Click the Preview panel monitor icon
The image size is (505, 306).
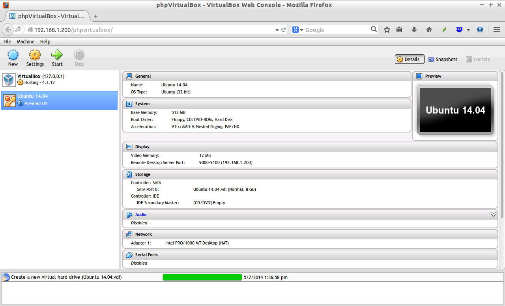419,76
